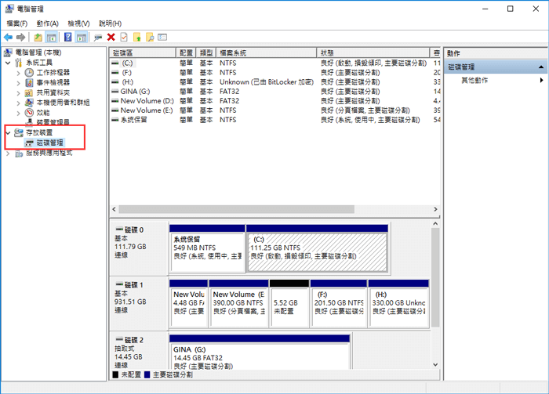The width and height of the screenshot is (549, 394).
Task: Click the 工作排程器 clock icon
Action: (29, 72)
